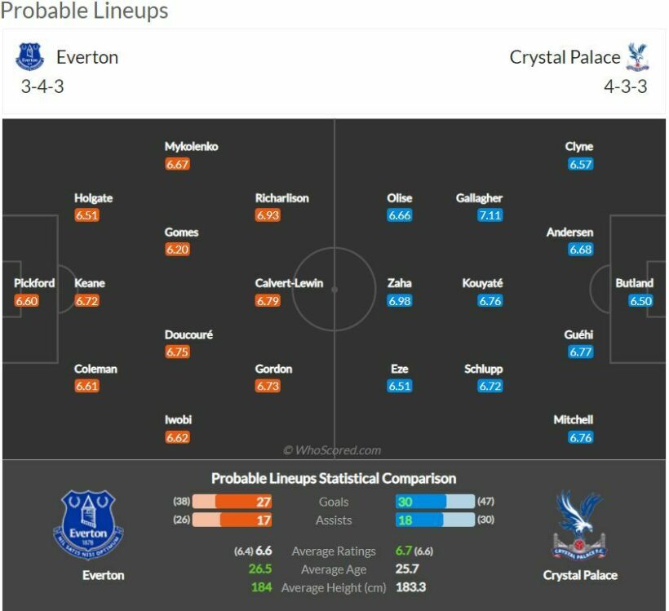Click Richarlison's 6.93 rating badge
The width and height of the screenshot is (669, 611).
coord(268,215)
